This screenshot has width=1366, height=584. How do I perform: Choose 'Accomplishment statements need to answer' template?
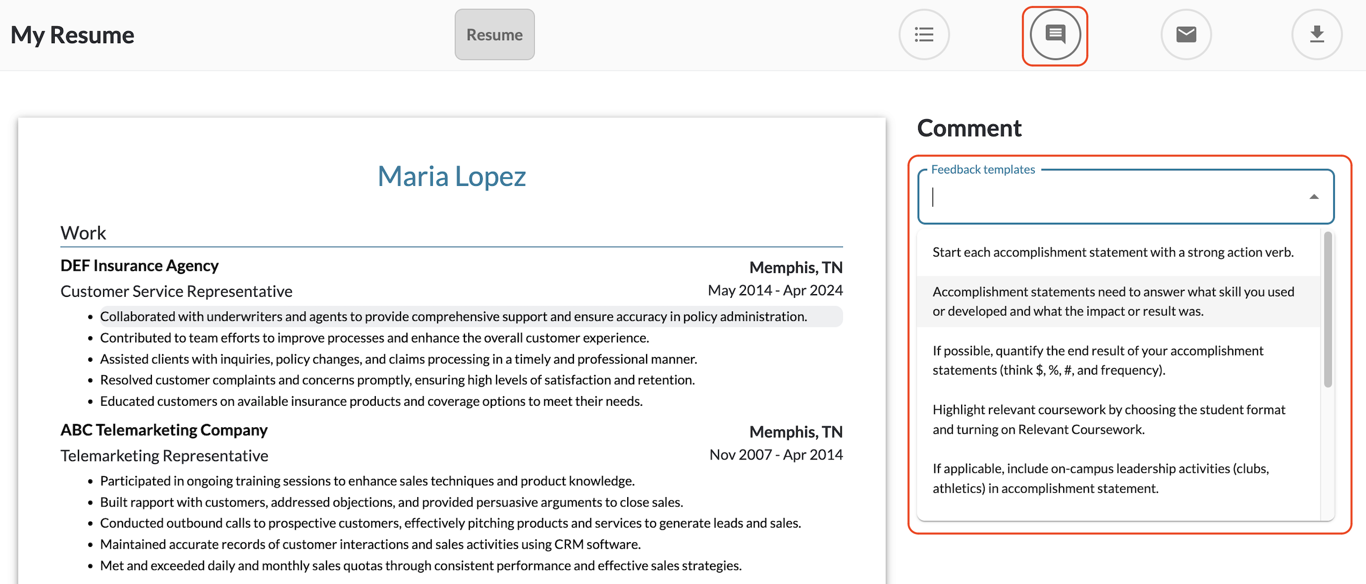tap(1113, 301)
